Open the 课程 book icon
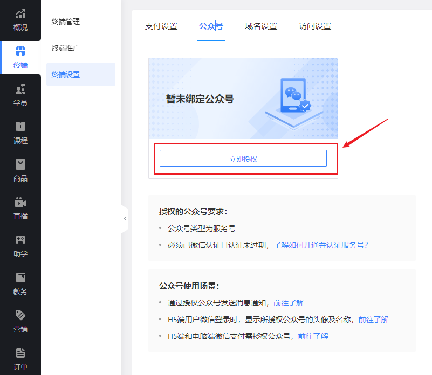The width and height of the screenshot is (432, 375). 20,127
